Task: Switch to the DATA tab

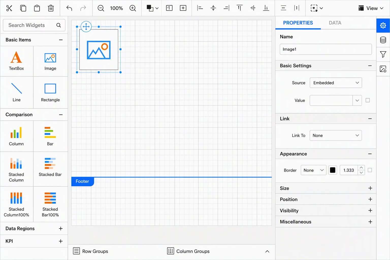Action: point(335,23)
